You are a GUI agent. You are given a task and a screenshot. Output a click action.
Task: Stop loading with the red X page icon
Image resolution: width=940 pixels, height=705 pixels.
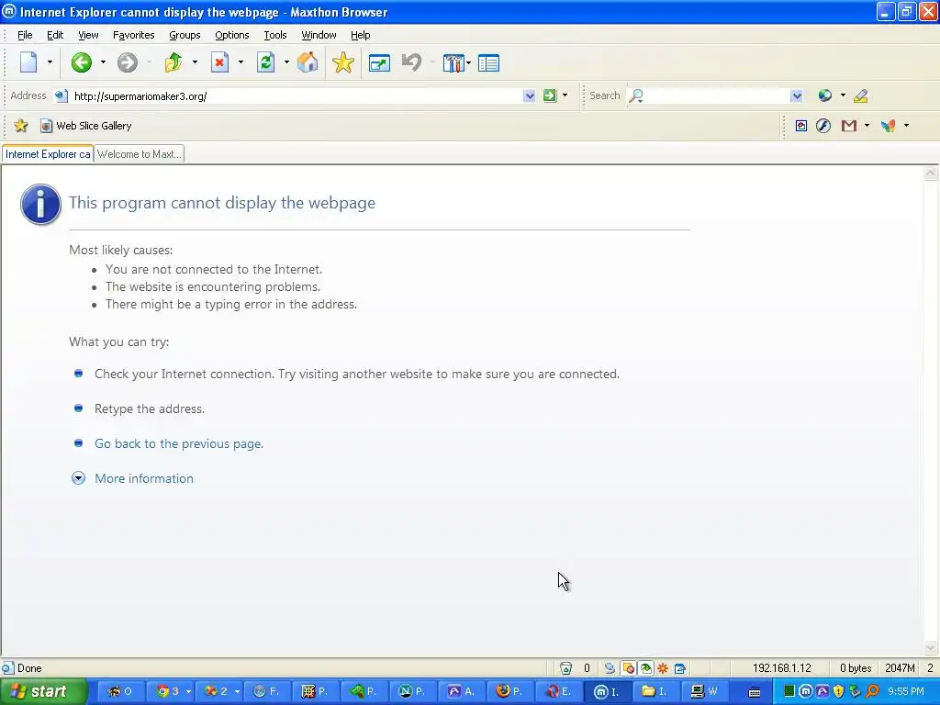(220, 62)
